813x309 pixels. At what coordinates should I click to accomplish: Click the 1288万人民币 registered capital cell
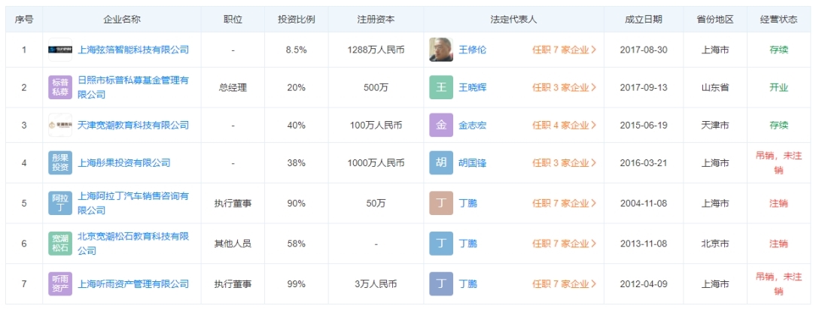tap(376, 50)
